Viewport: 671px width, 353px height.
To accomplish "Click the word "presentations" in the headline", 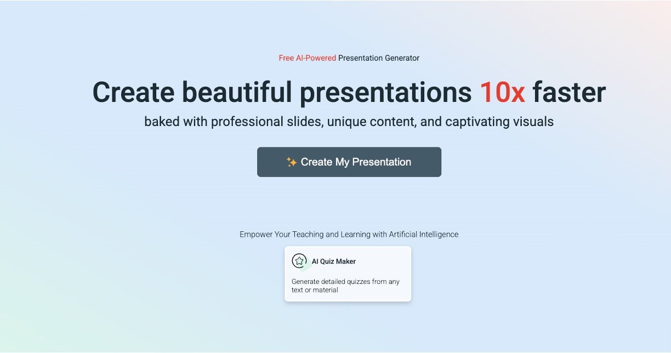I will click(x=385, y=92).
